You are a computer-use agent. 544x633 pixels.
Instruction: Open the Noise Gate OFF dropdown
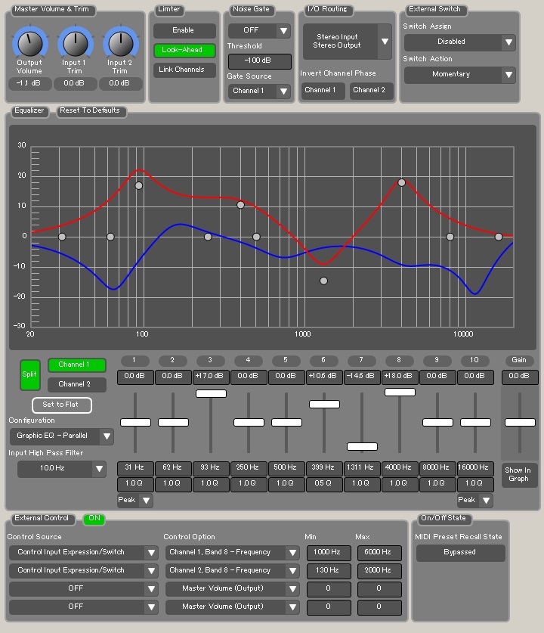[x=259, y=31]
